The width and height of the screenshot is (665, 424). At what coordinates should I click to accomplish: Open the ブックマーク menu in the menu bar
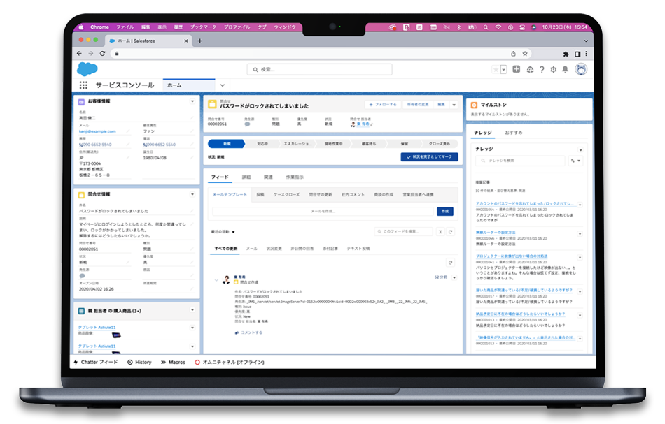[x=203, y=27]
